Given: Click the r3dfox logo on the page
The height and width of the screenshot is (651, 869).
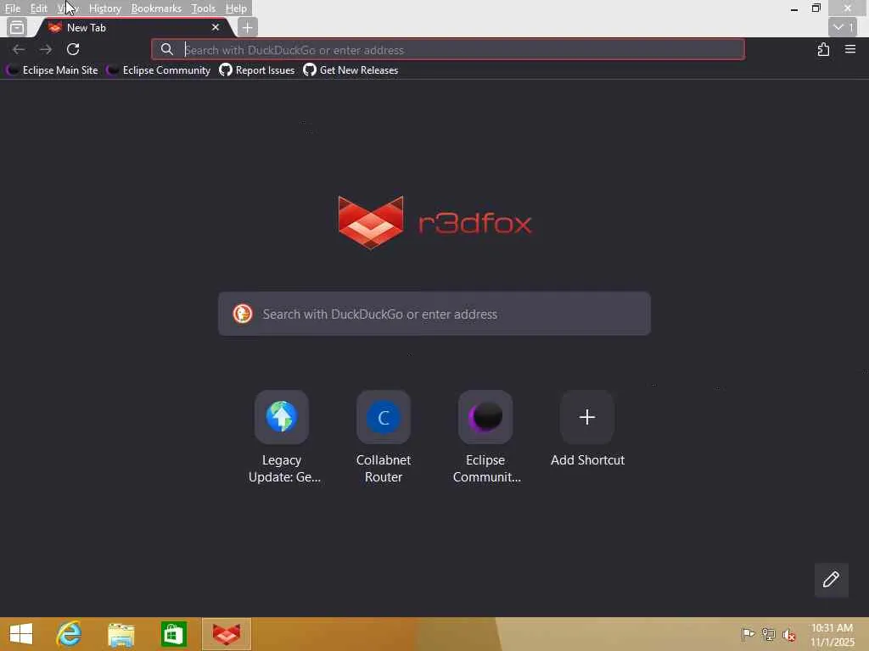Looking at the screenshot, I should [434, 223].
